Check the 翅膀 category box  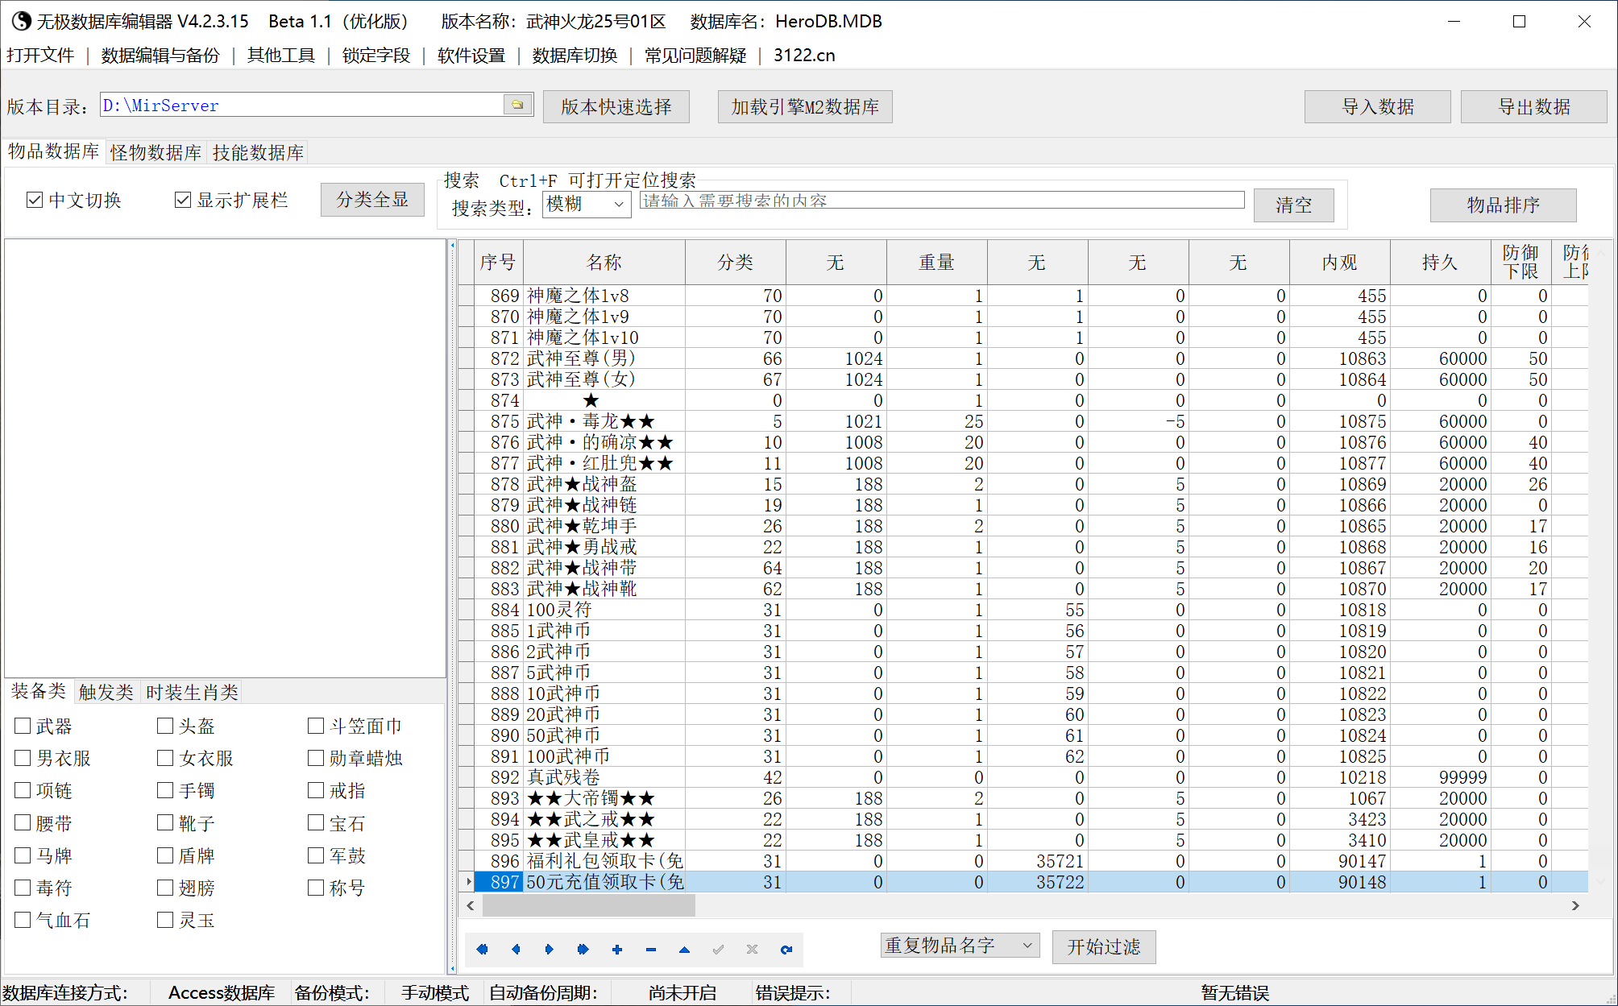(165, 888)
